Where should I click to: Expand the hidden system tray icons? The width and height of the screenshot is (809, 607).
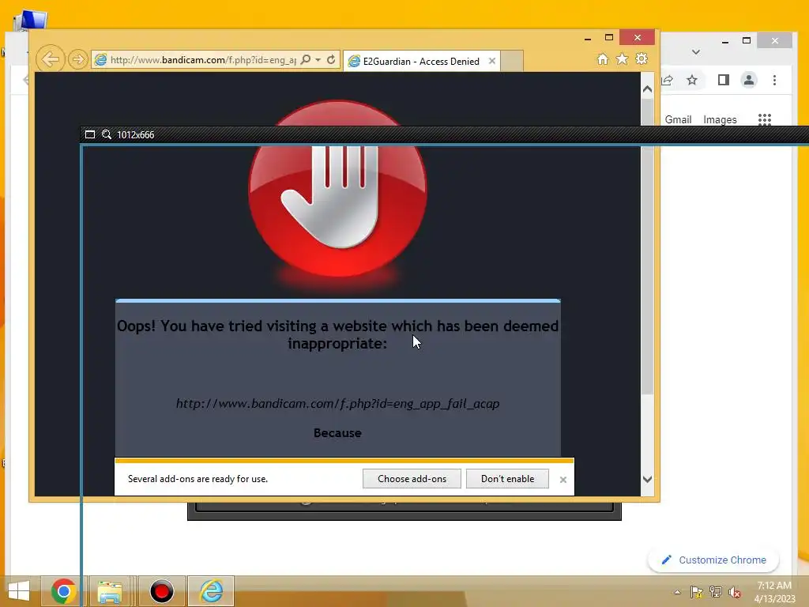coord(677,592)
